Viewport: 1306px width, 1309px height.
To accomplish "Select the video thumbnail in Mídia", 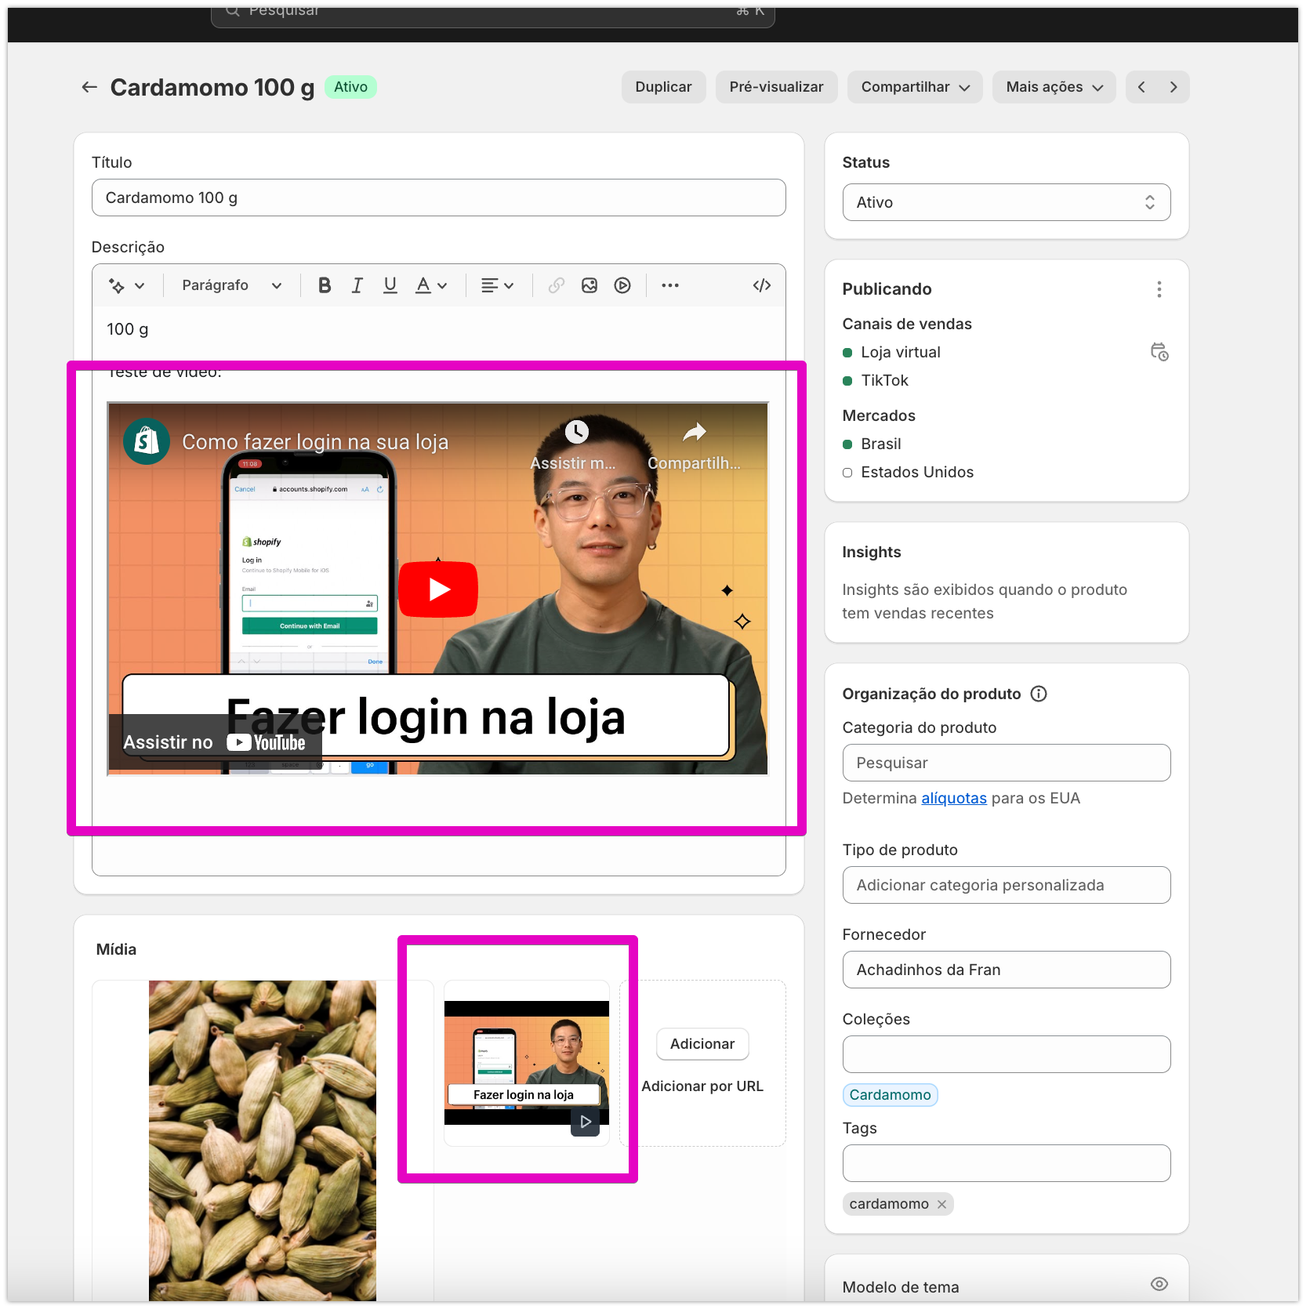I will (526, 1063).
